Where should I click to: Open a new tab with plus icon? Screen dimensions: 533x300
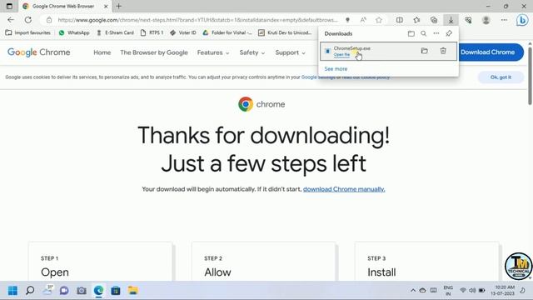click(x=118, y=6)
